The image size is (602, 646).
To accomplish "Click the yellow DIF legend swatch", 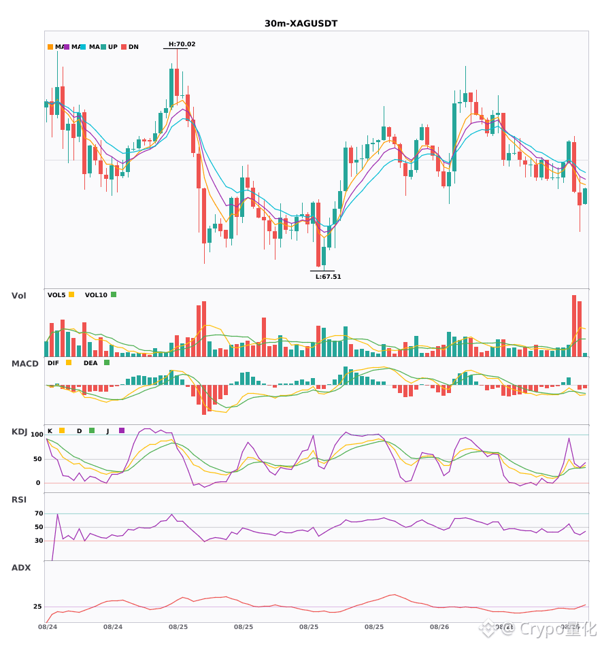I will (x=69, y=362).
